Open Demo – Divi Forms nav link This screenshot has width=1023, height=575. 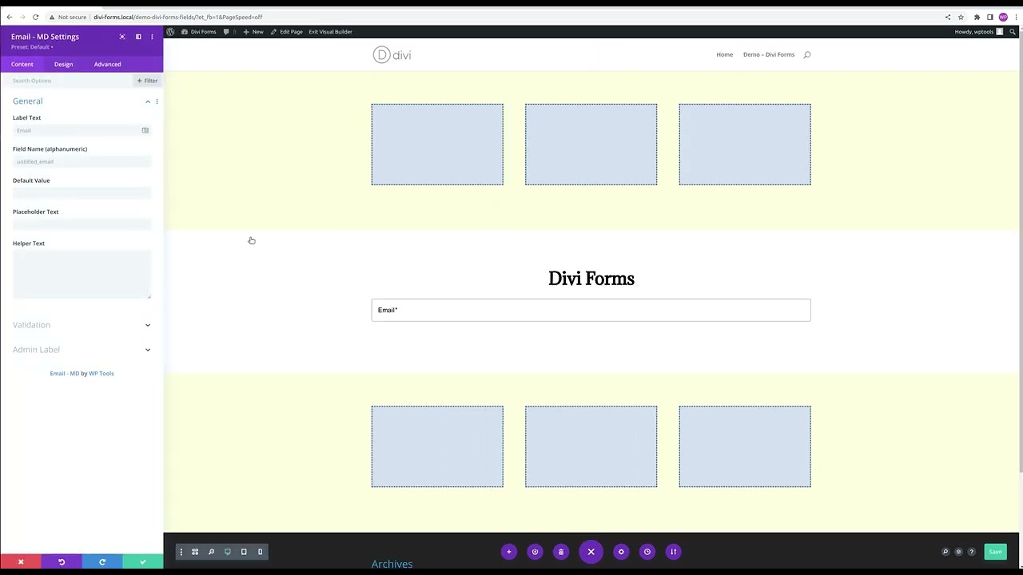pos(769,55)
